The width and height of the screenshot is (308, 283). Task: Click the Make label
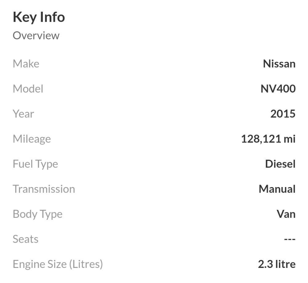(x=26, y=64)
